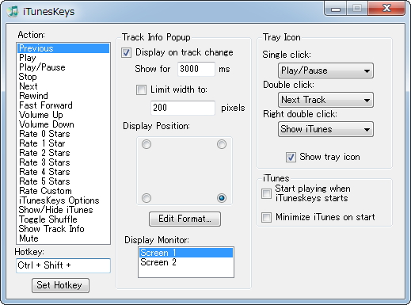Select Toggle Shuffle action
Image resolution: width=411 pixels, height=305 pixels.
[63, 219]
